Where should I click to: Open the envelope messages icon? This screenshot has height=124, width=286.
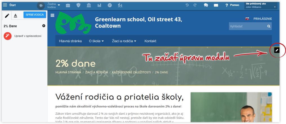[216, 5]
